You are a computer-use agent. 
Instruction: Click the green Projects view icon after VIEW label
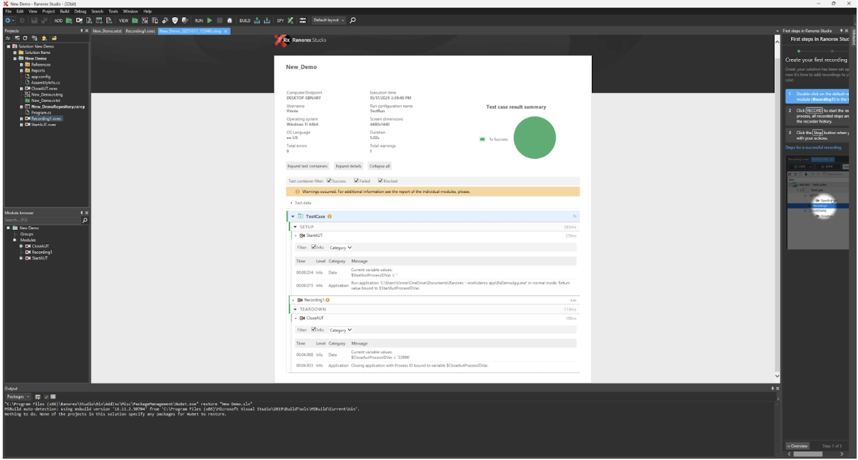(135, 21)
